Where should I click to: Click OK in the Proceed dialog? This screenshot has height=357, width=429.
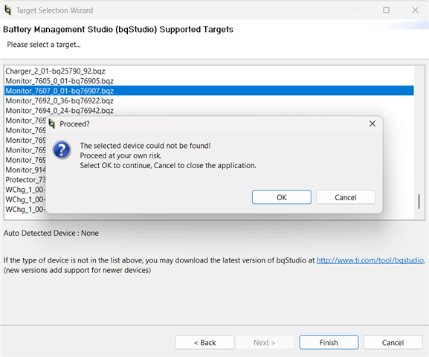(x=282, y=197)
